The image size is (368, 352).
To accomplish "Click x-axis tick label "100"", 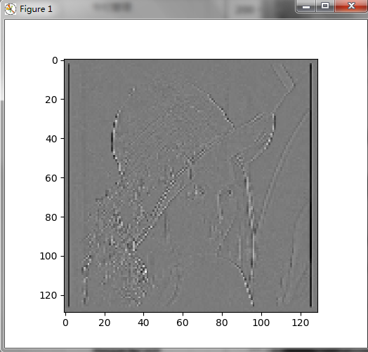I will pyautogui.click(x=261, y=323).
